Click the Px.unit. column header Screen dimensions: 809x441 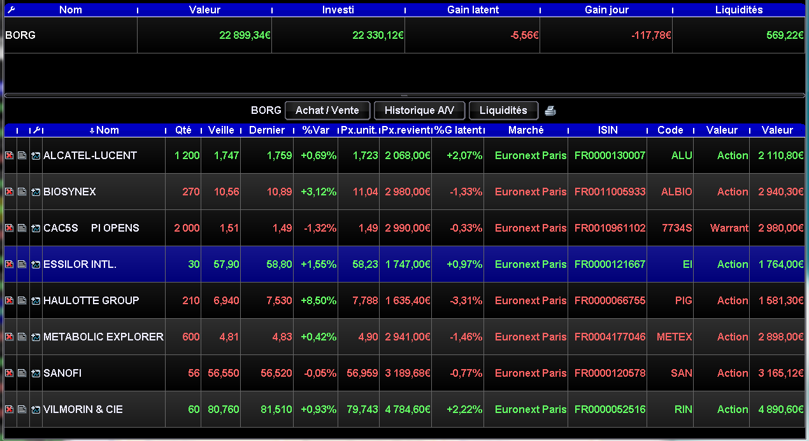[359, 130]
